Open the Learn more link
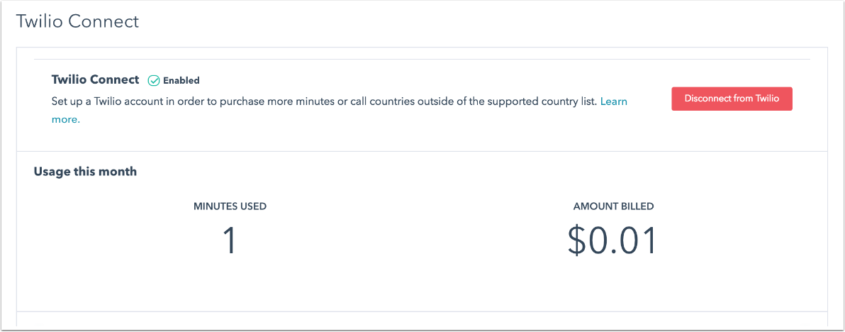This screenshot has height=332, width=845. (613, 101)
